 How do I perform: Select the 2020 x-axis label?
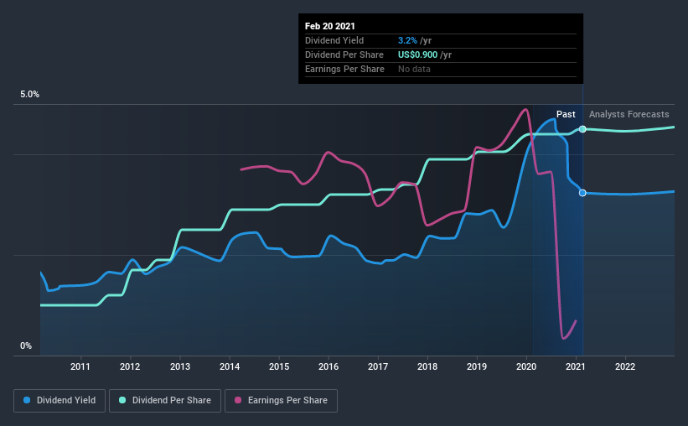point(526,366)
